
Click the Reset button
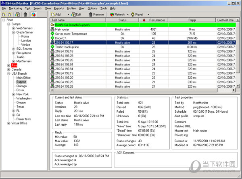pyautogui.click(x=137, y=15)
